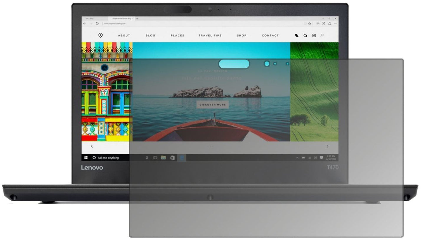This screenshot has width=426, height=239.
Task: Open the CONTACT menu item
Action: 270,35
